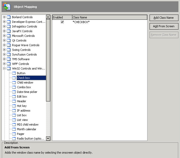The image size is (180, 158).
Task: Click the Button control icon in tree
Action: click(14, 73)
